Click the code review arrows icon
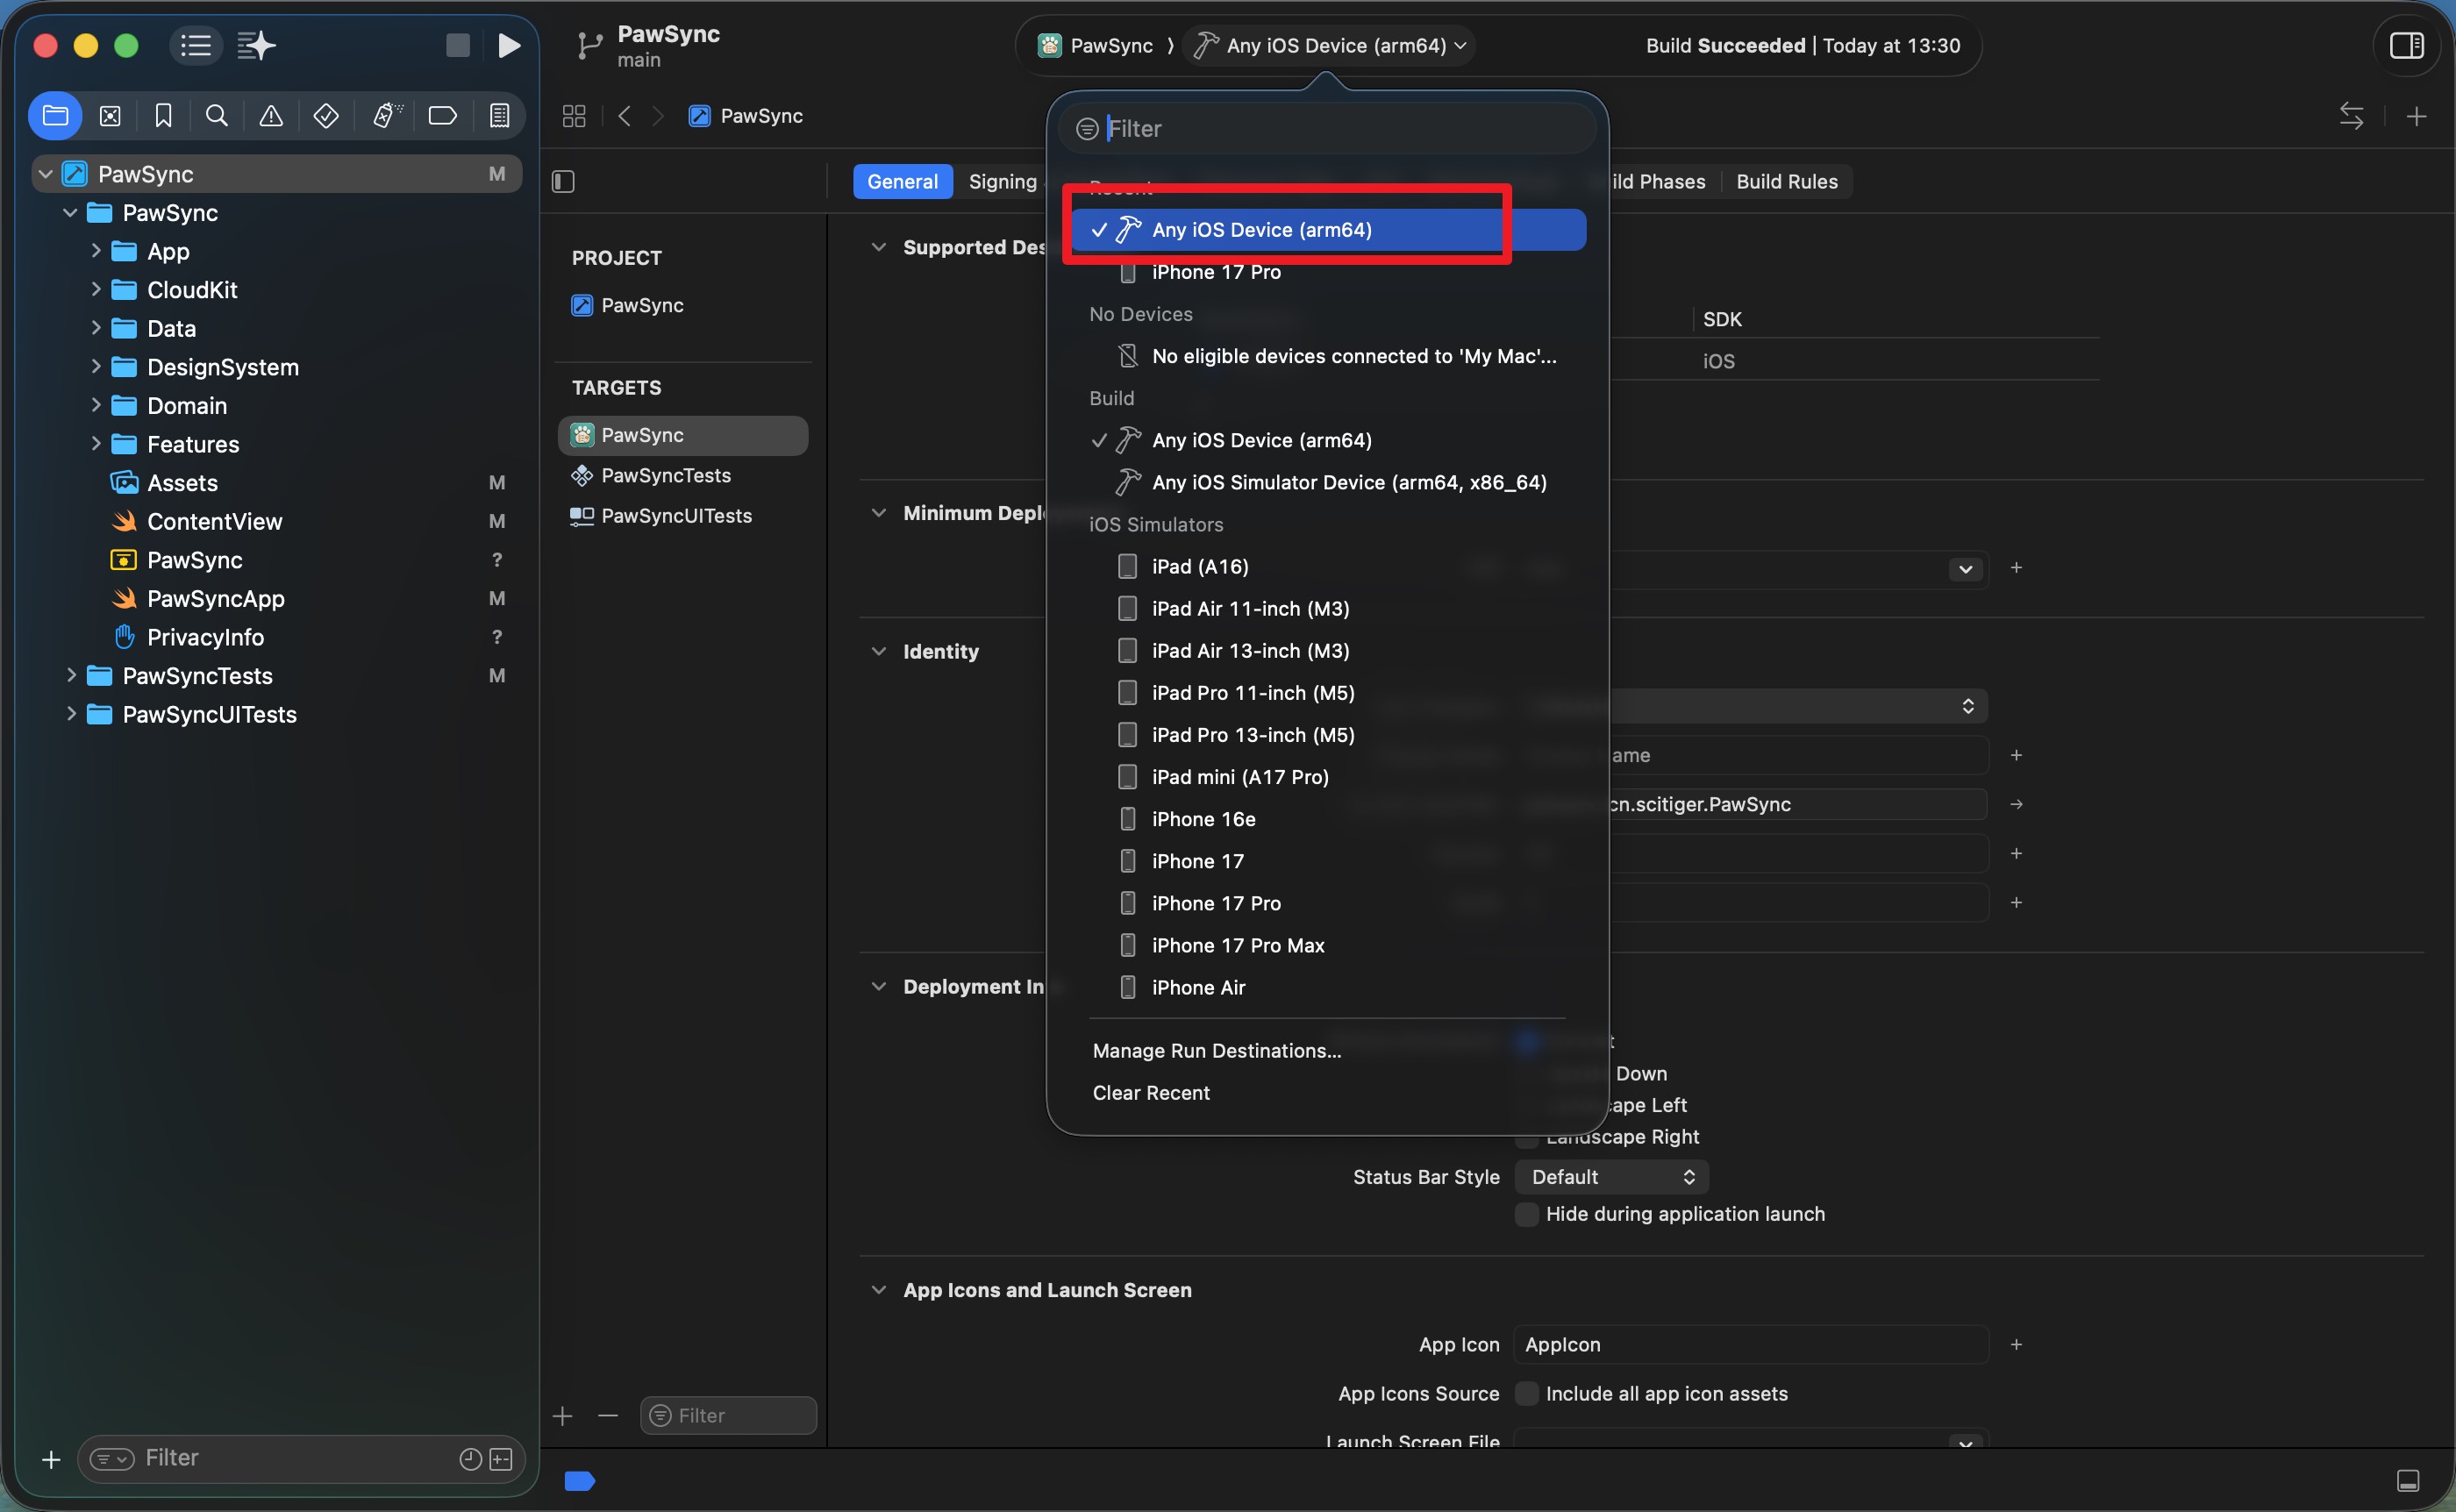This screenshot has height=1512, width=2456. pos(2352,116)
